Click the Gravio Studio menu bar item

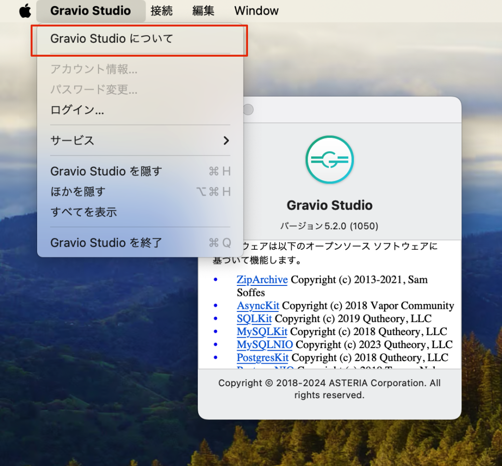[90, 11]
